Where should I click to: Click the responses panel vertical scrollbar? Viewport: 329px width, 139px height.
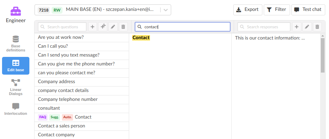click(323, 55)
